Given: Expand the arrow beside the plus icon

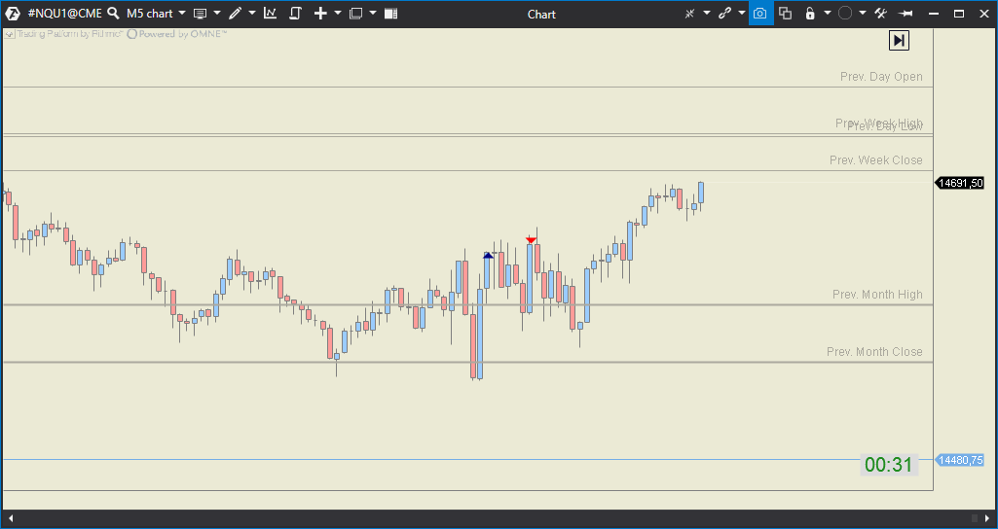Looking at the screenshot, I should pyautogui.click(x=338, y=14).
